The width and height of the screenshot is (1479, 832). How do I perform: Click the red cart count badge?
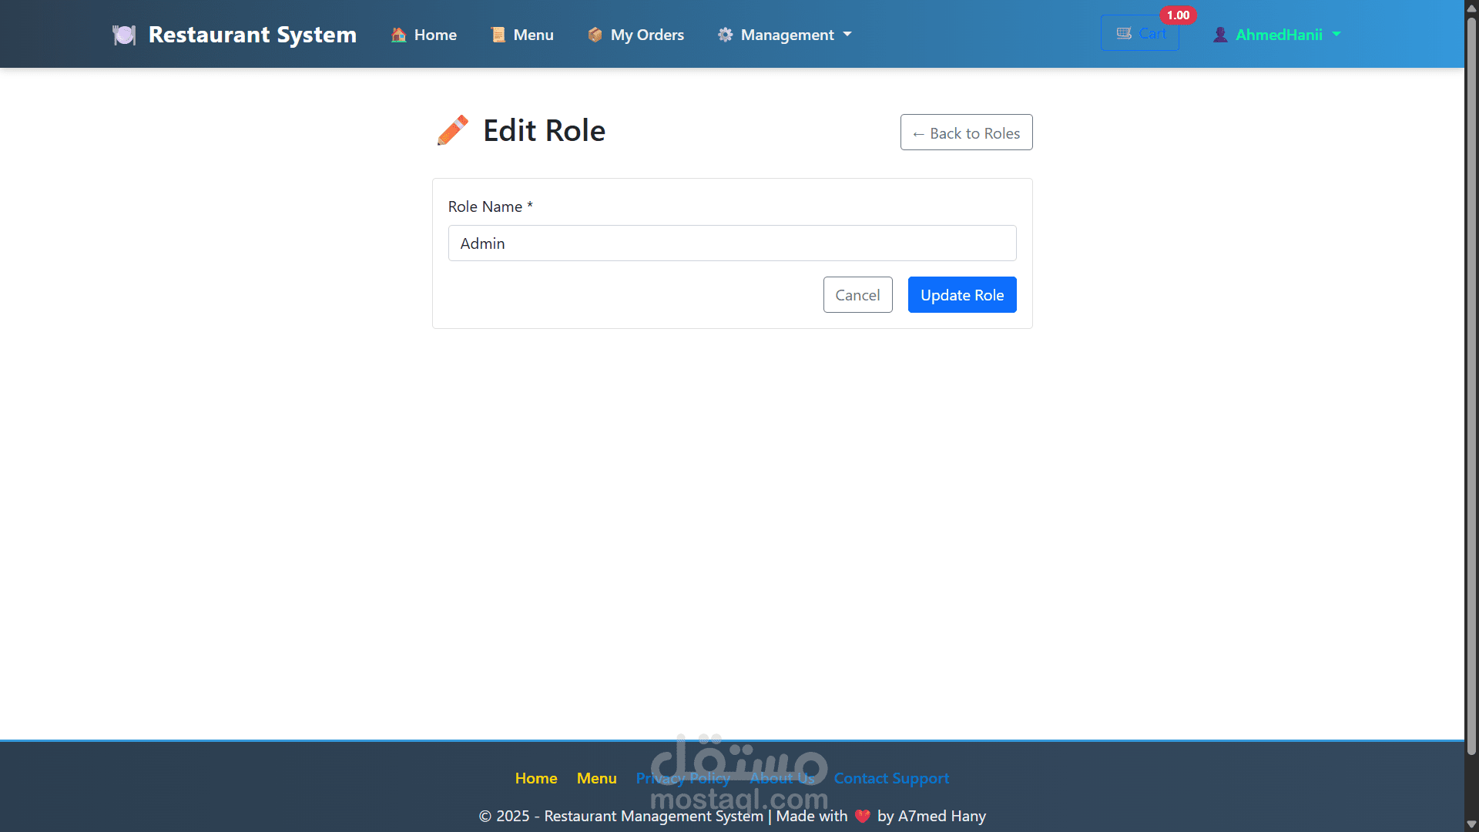[1177, 15]
